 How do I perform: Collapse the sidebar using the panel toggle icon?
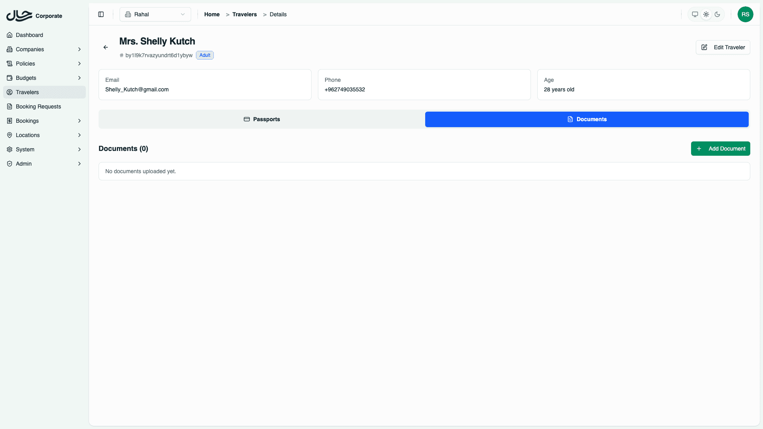click(101, 14)
